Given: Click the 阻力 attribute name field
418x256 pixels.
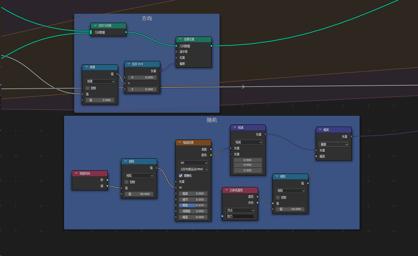Looking at the screenshot, I should coord(240,217).
